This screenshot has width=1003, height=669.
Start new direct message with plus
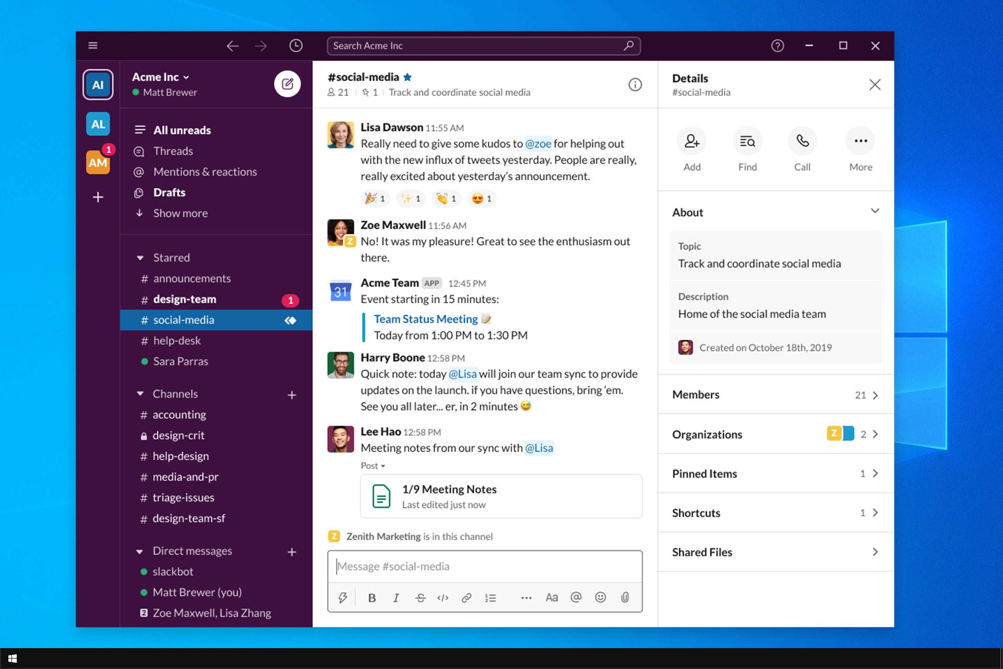(x=291, y=552)
